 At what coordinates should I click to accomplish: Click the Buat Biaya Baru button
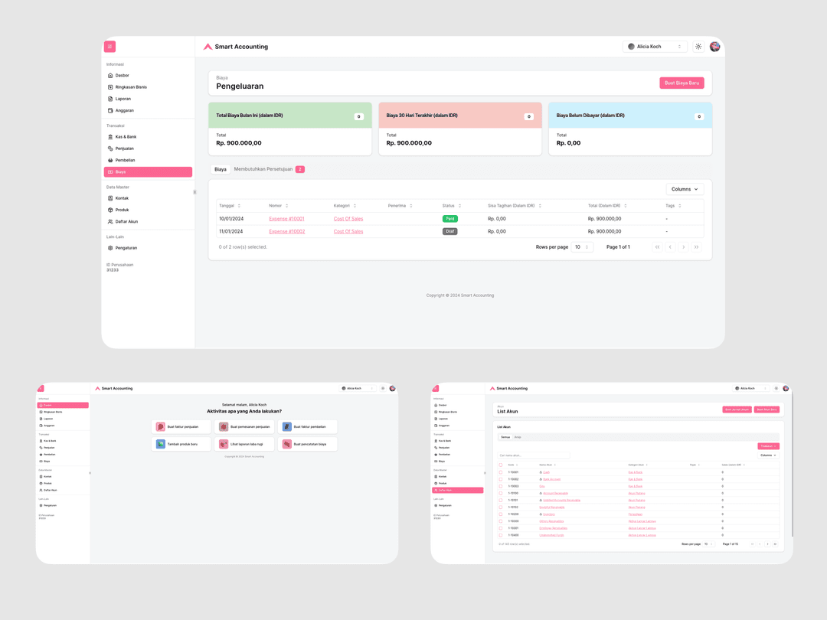(682, 82)
